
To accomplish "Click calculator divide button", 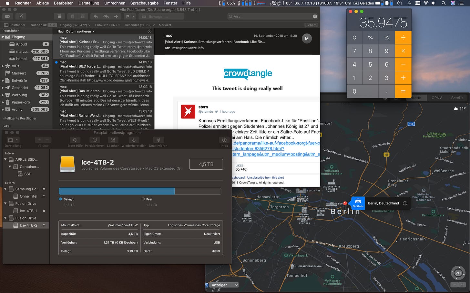I will point(403,38).
